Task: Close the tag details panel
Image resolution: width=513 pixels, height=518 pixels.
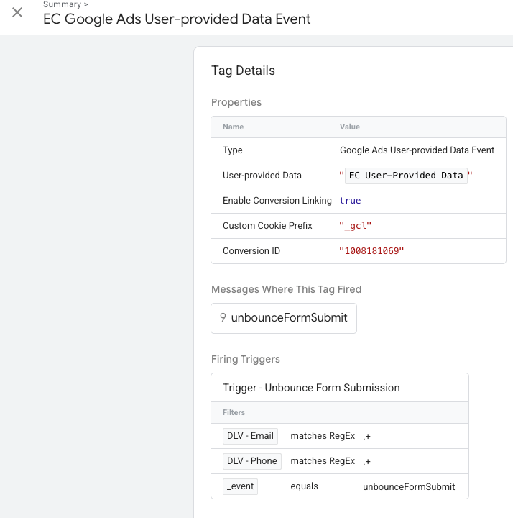Action: (x=17, y=12)
